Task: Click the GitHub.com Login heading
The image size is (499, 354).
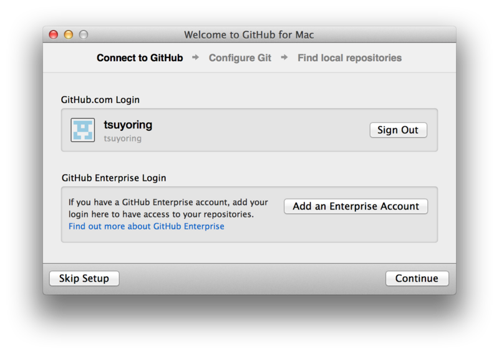Action: [x=100, y=100]
